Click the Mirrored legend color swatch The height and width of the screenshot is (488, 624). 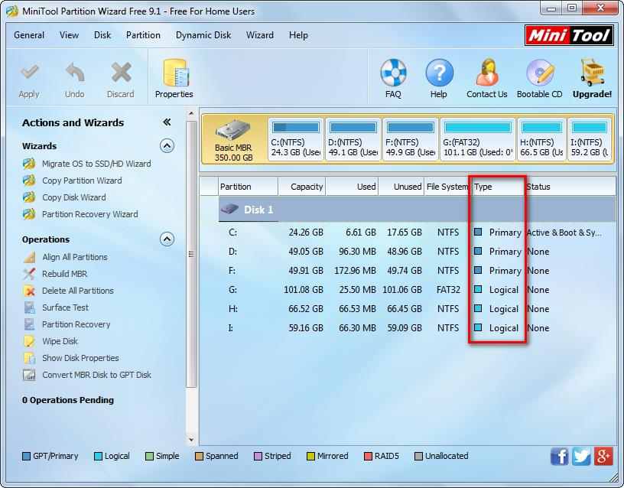tap(310, 456)
